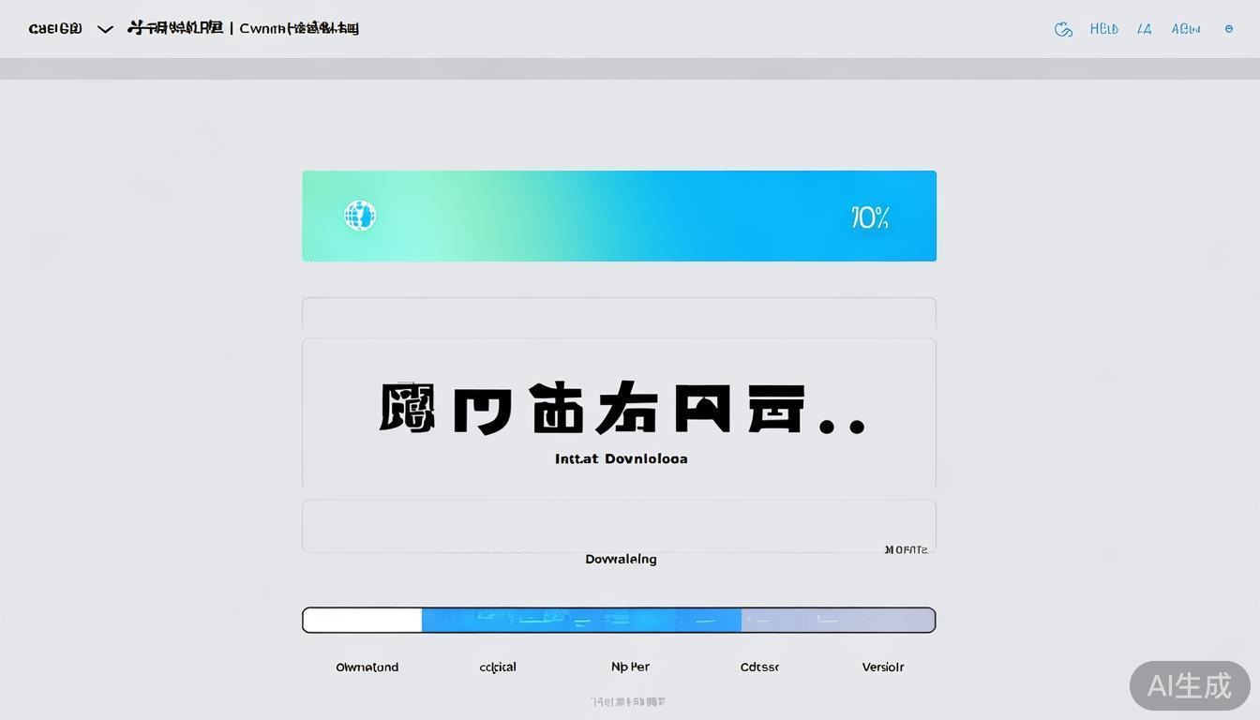The height and width of the screenshot is (720, 1260).
Task: Expand the dropdown next to the app logo
Action: [x=105, y=29]
